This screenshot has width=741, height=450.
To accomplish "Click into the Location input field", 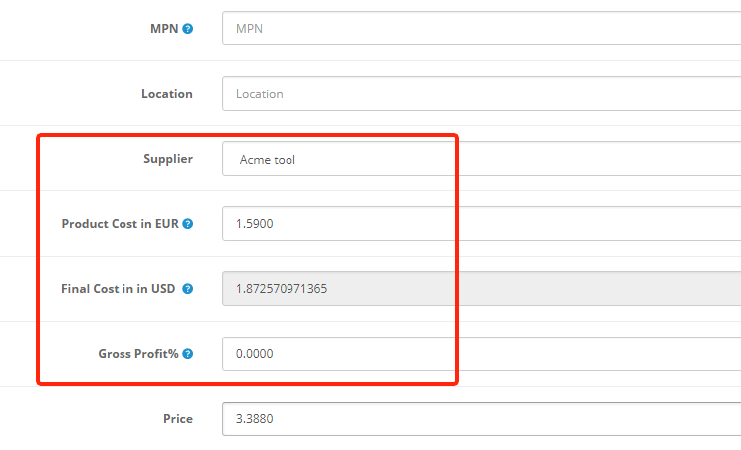I will [x=481, y=94].
